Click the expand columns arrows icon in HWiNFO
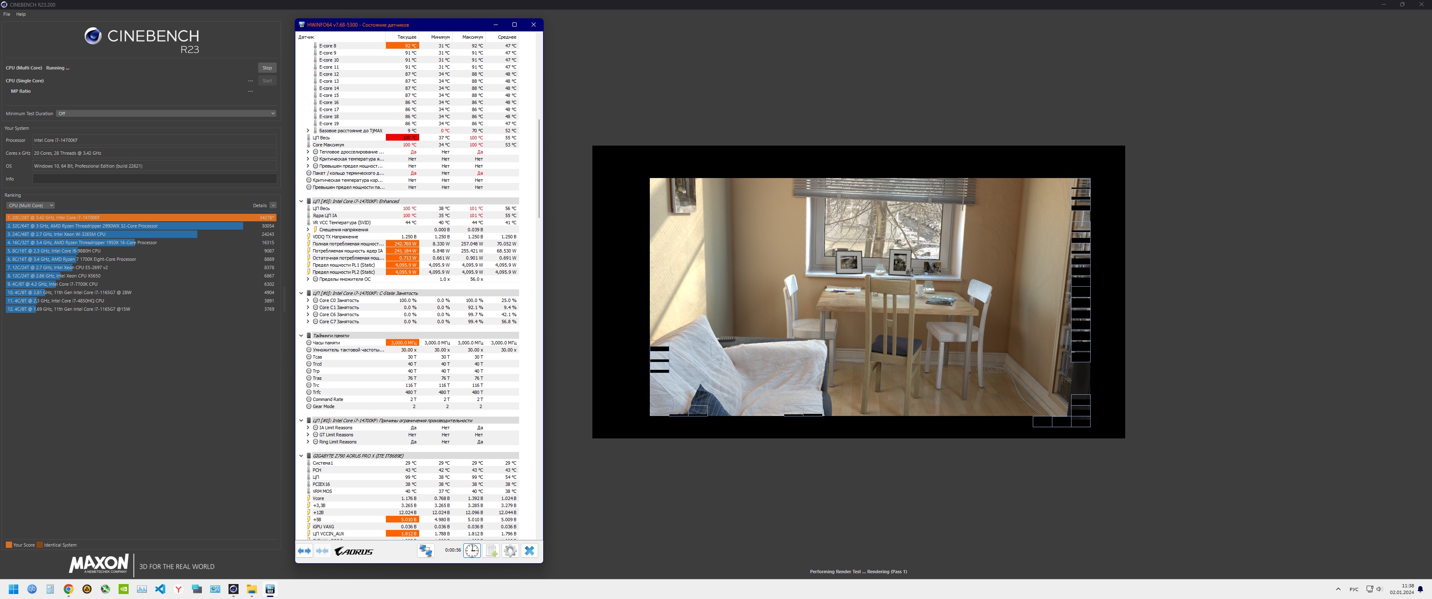 pos(304,551)
